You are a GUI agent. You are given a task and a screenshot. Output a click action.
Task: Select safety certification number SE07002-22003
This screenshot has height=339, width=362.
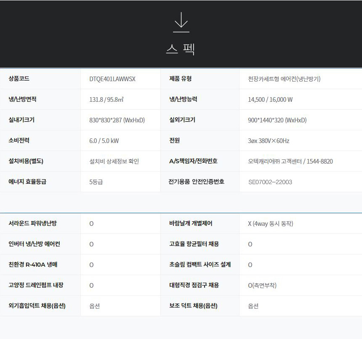pyautogui.click(x=270, y=182)
